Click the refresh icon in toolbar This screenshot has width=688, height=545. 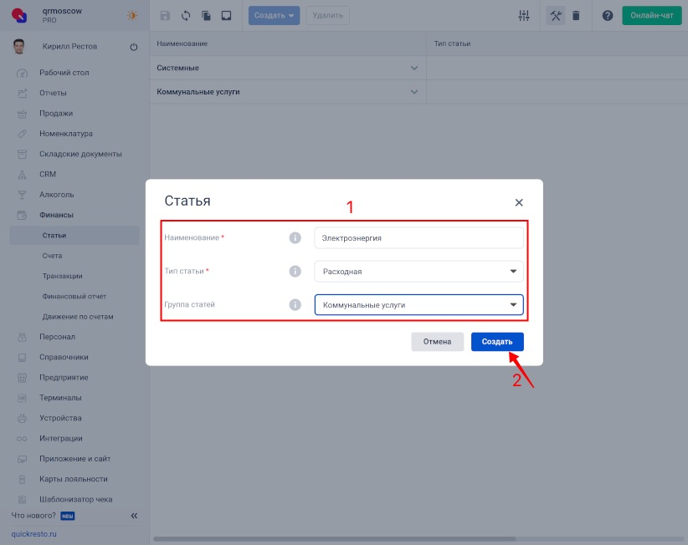(x=186, y=15)
